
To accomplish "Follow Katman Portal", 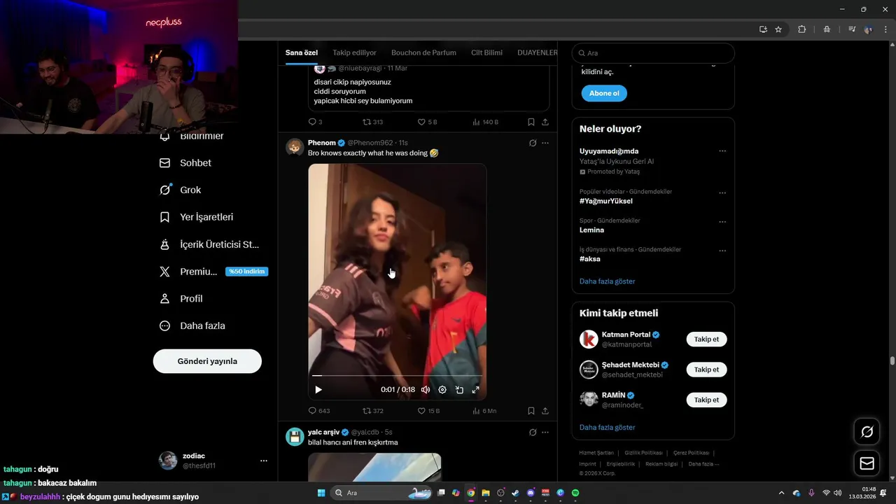I will (x=706, y=339).
